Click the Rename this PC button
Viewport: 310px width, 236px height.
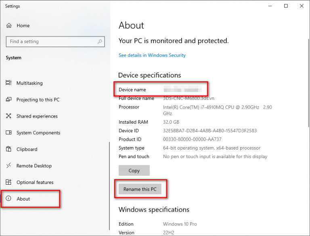(x=140, y=189)
